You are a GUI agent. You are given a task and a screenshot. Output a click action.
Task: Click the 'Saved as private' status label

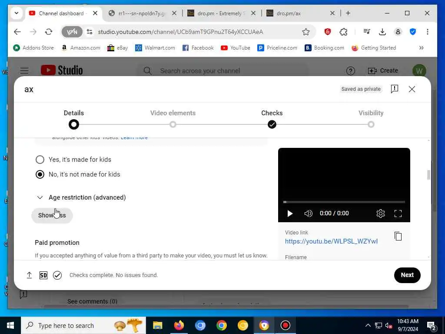(x=361, y=89)
